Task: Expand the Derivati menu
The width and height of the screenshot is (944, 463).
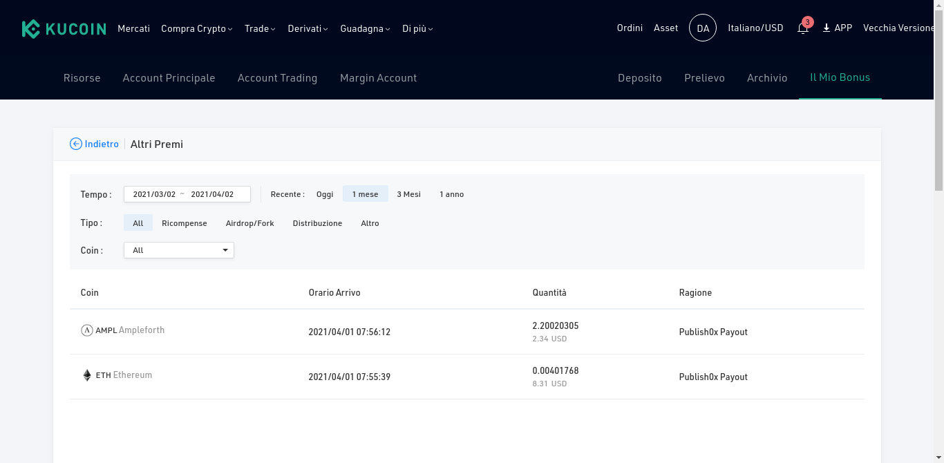Action: (x=308, y=28)
